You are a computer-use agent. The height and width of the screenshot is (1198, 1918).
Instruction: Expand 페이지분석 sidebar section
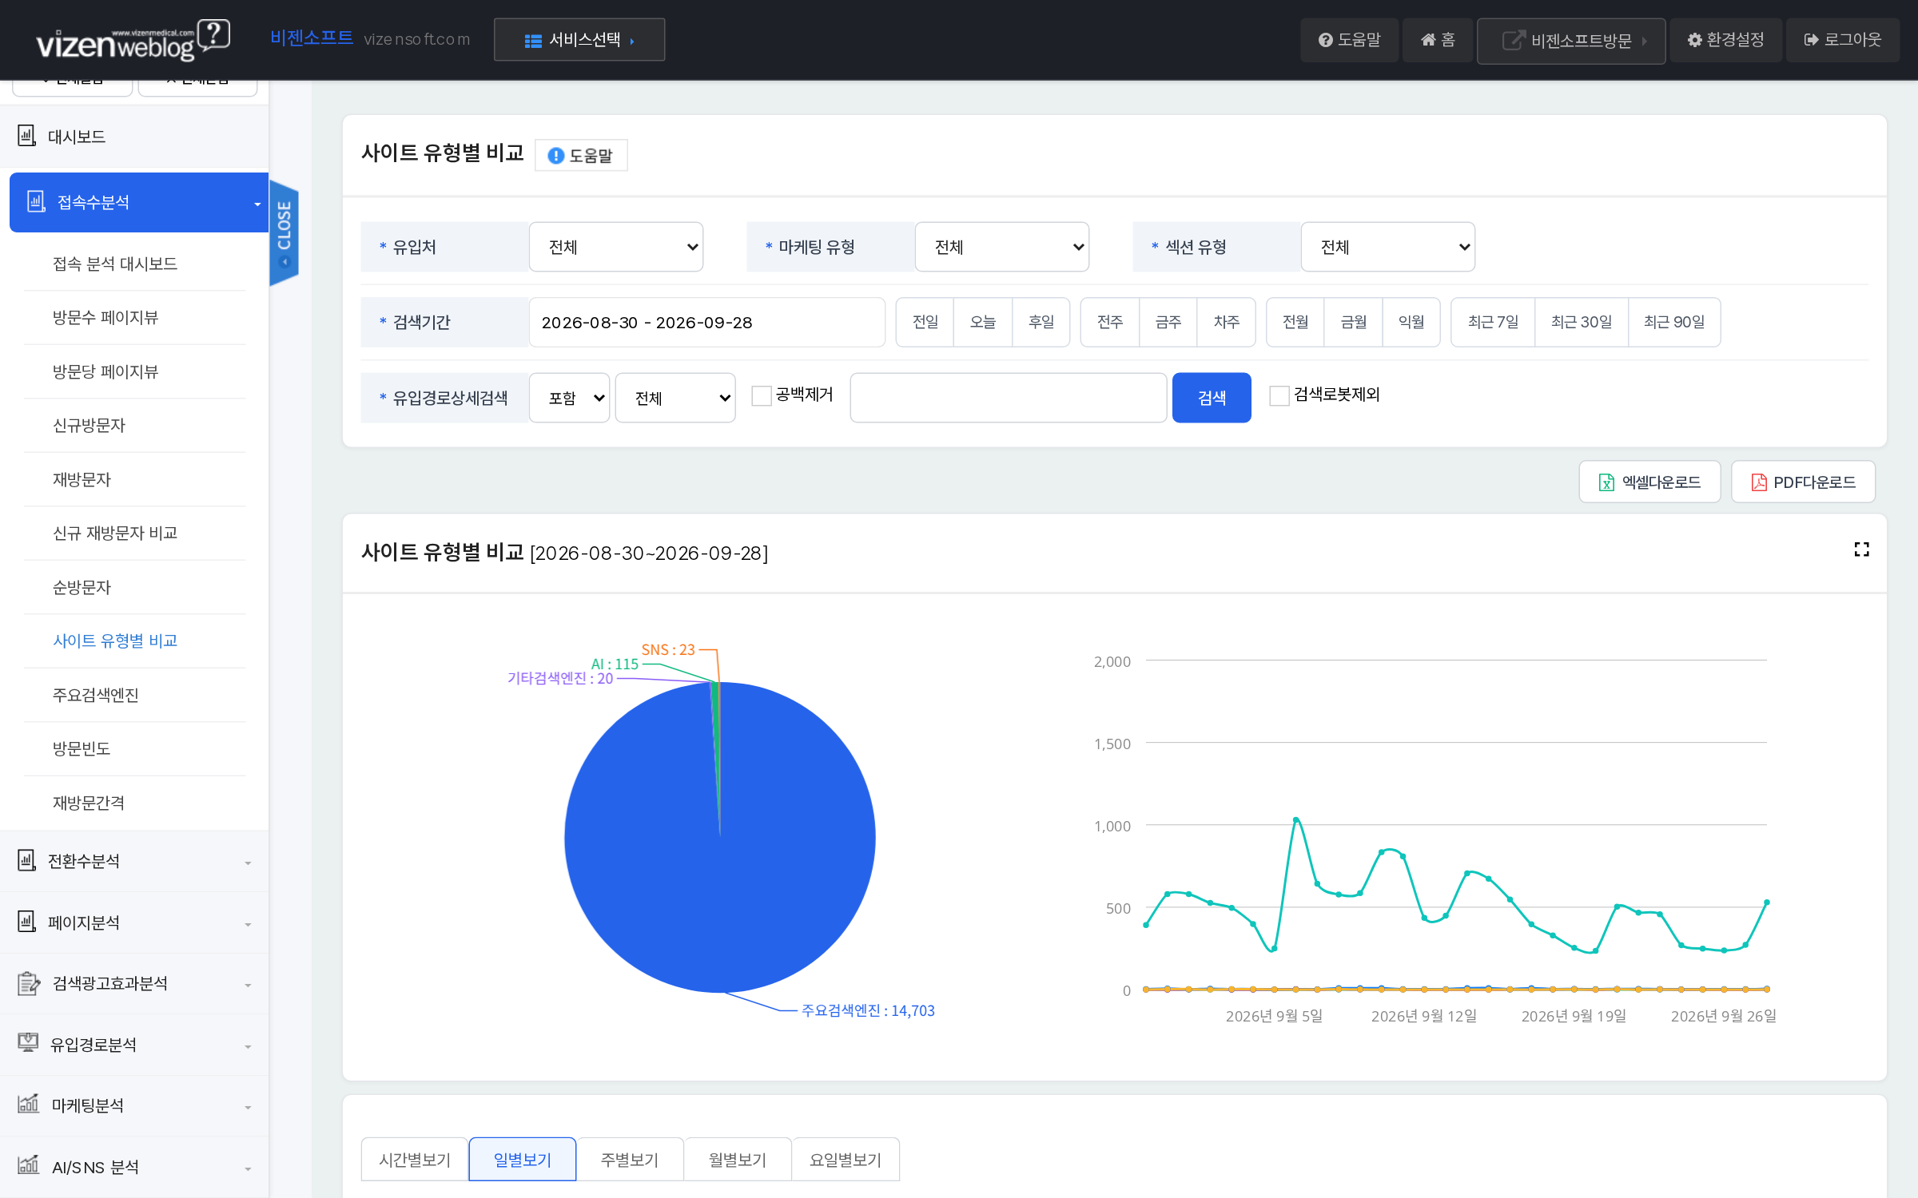point(134,922)
